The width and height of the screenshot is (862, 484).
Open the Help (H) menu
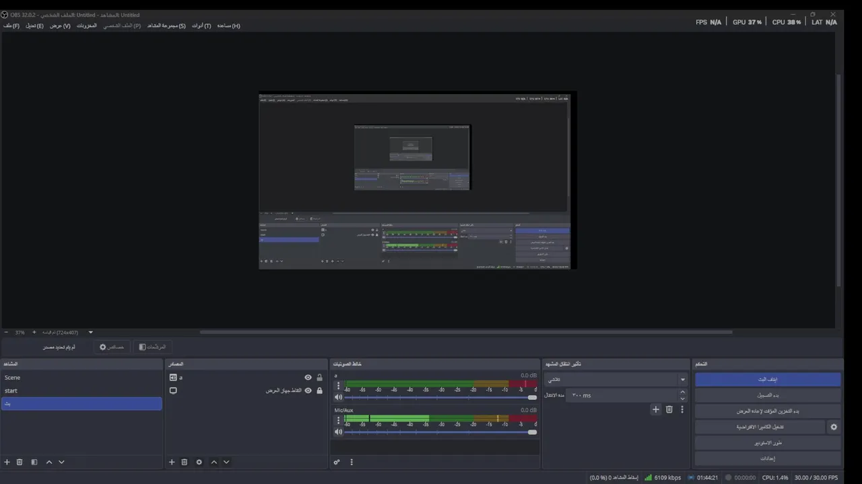tap(228, 26)
